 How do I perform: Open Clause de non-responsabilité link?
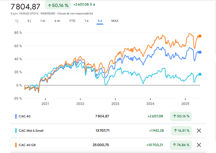(75, 13)
